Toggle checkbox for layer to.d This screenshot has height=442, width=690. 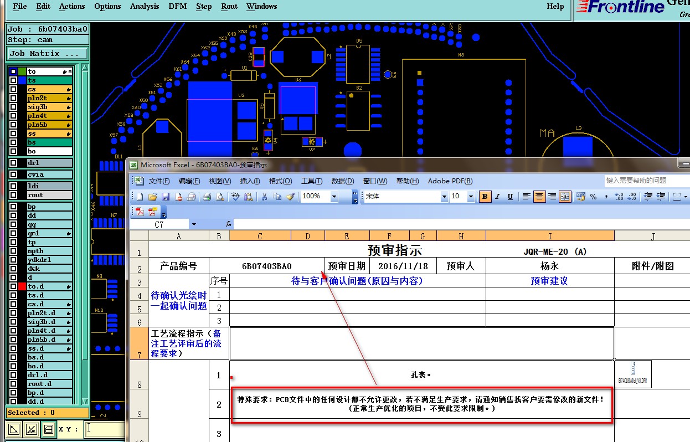point(13,286)
